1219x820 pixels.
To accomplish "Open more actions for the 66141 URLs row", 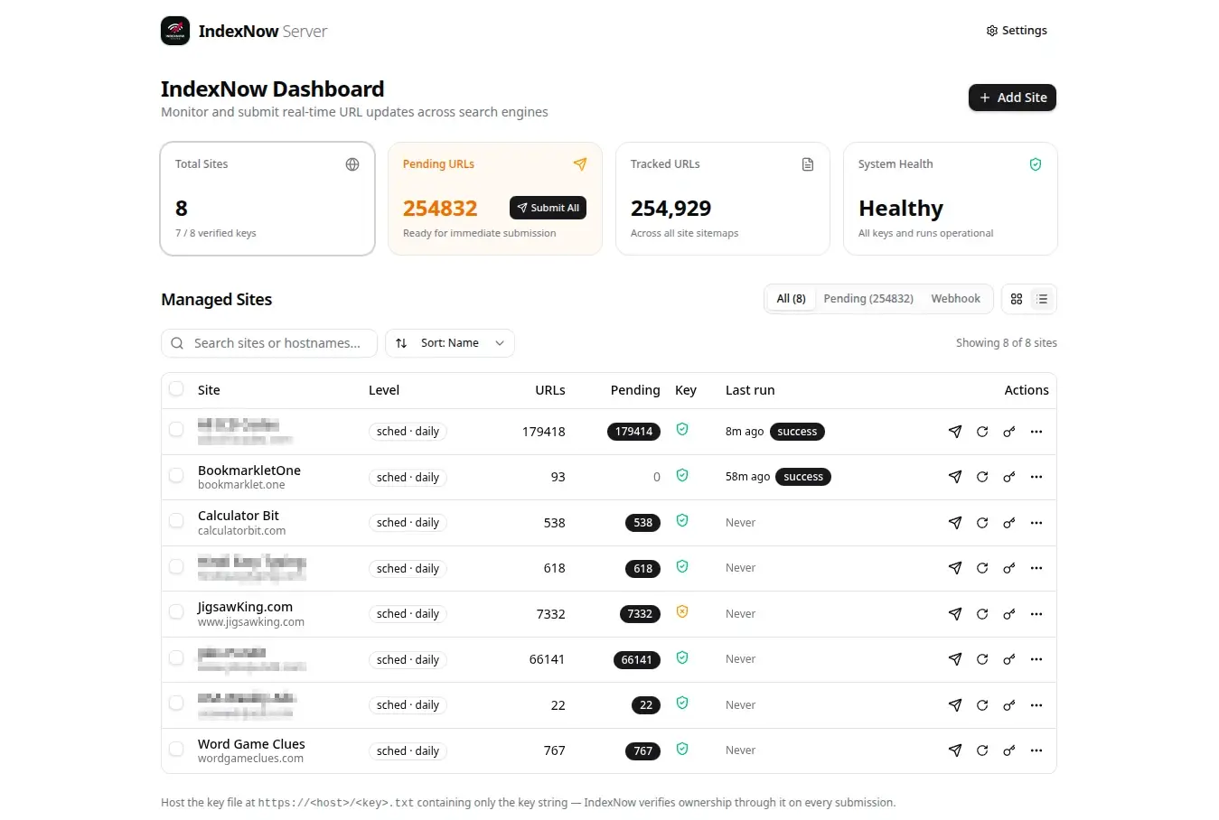I will pos(1036,659).
